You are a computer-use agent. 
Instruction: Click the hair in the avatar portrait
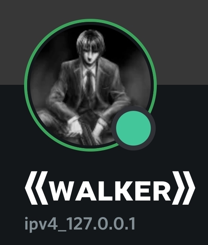tap(90, 39)
